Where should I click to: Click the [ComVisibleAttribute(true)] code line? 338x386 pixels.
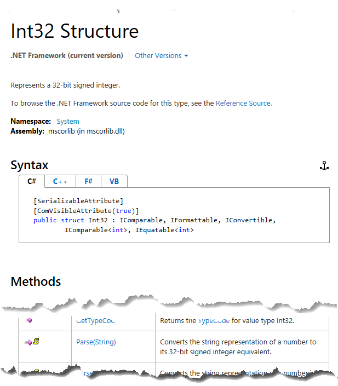pyautogui.click(x=86, y=211)
